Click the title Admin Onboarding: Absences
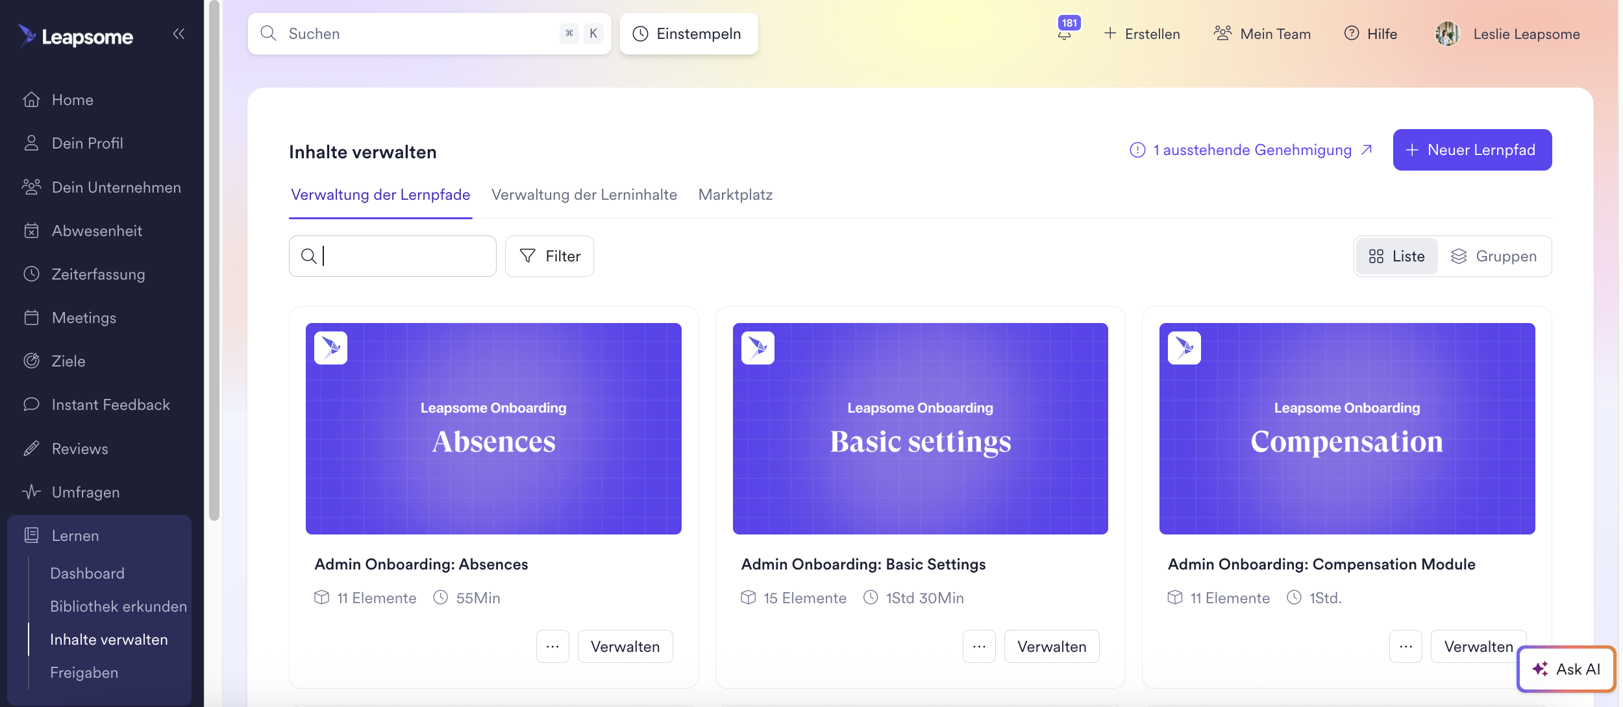This screenshot has height=707, width=1623. click(x=421, y=564)
